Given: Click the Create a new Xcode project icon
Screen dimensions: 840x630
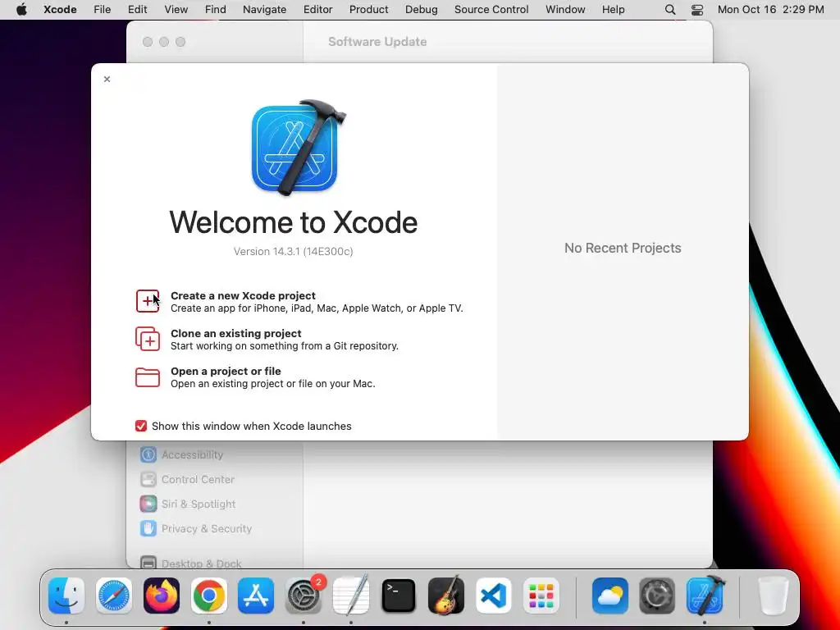Looking at the screenshot, I should coord(148,301).
